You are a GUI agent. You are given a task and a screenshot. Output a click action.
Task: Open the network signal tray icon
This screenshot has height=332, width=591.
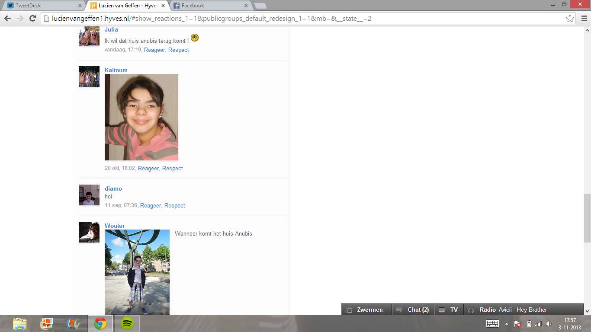pyautogui.click(x=538, y=324)
